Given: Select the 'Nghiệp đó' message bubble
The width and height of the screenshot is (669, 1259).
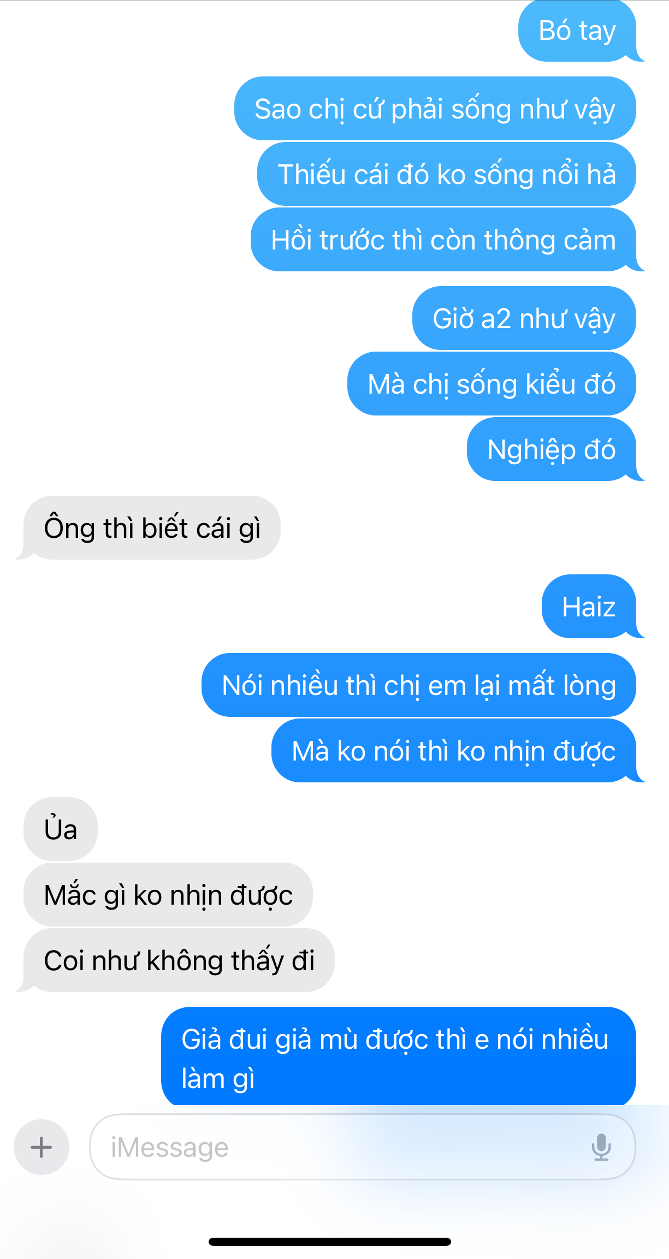Looking at the screenshot, I should (x=552, y=449).
